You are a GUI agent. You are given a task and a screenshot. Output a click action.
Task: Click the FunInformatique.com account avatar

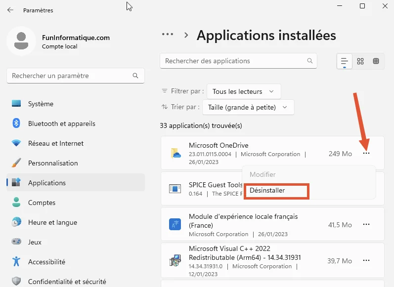click(x=21, y=41)
